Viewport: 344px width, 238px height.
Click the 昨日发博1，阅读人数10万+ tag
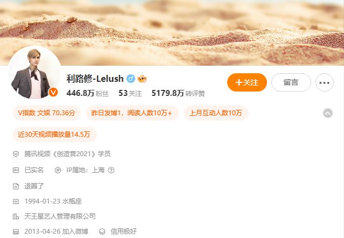132,113
